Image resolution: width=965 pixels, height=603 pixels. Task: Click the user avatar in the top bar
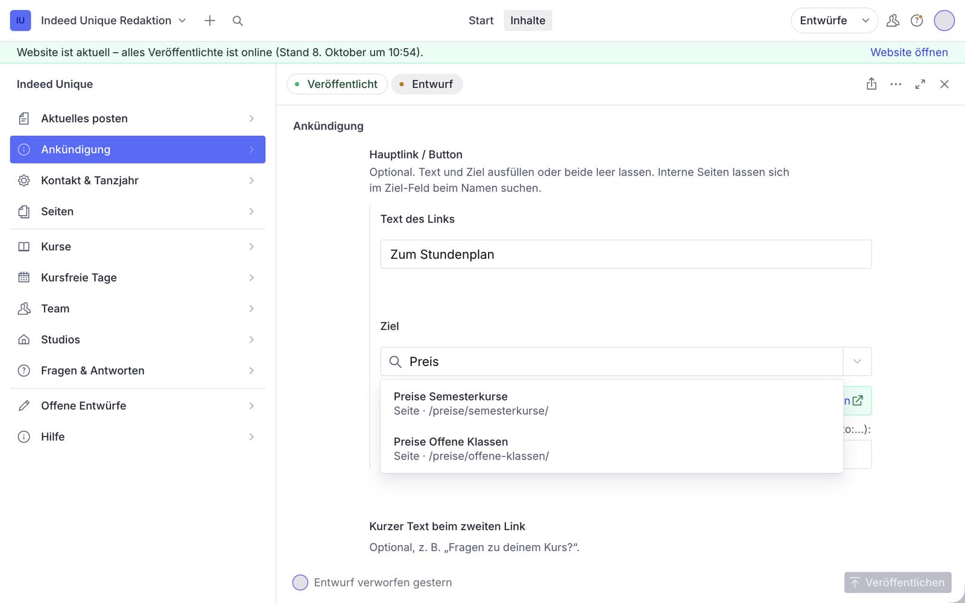coord(944,21)
